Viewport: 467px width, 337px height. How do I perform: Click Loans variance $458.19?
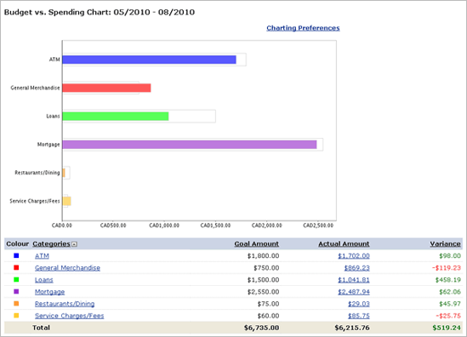point(448,280)
